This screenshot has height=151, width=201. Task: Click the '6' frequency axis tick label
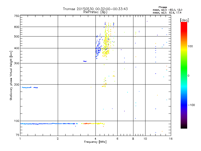[117, 139]
